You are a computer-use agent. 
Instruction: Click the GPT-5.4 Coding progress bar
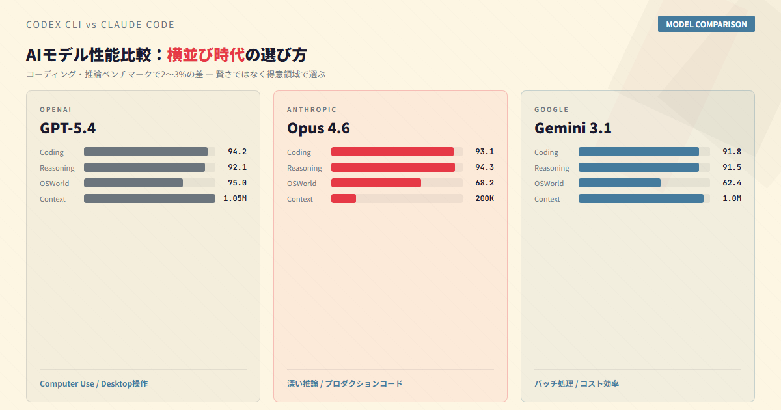pyautogui.click(x=149, y=152)
